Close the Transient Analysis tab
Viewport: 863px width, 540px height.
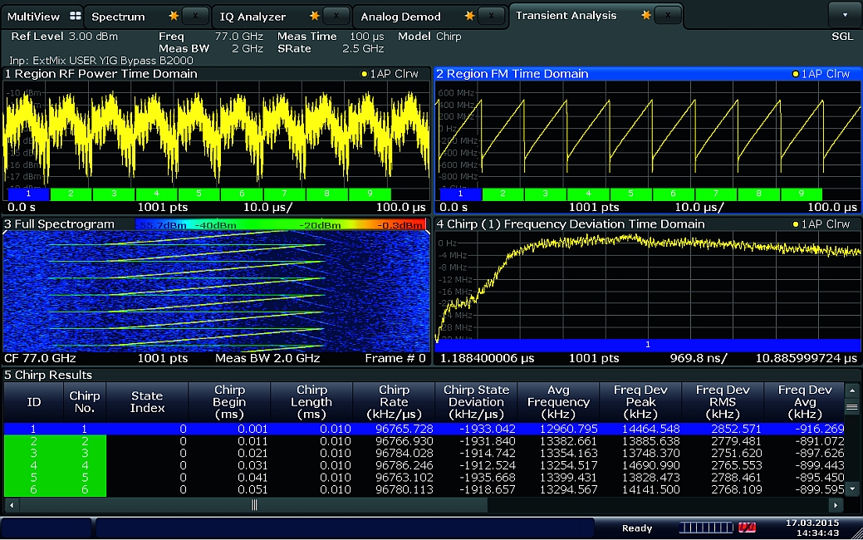pos(668,16)
